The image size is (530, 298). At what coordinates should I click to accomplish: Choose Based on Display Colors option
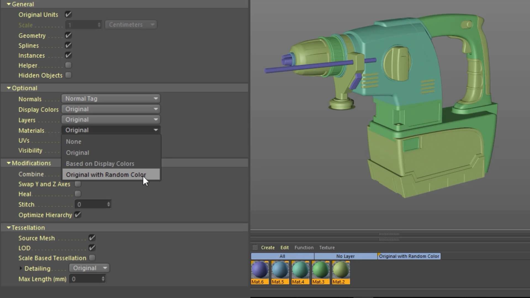pyautogui.click(x=100, y=164)
